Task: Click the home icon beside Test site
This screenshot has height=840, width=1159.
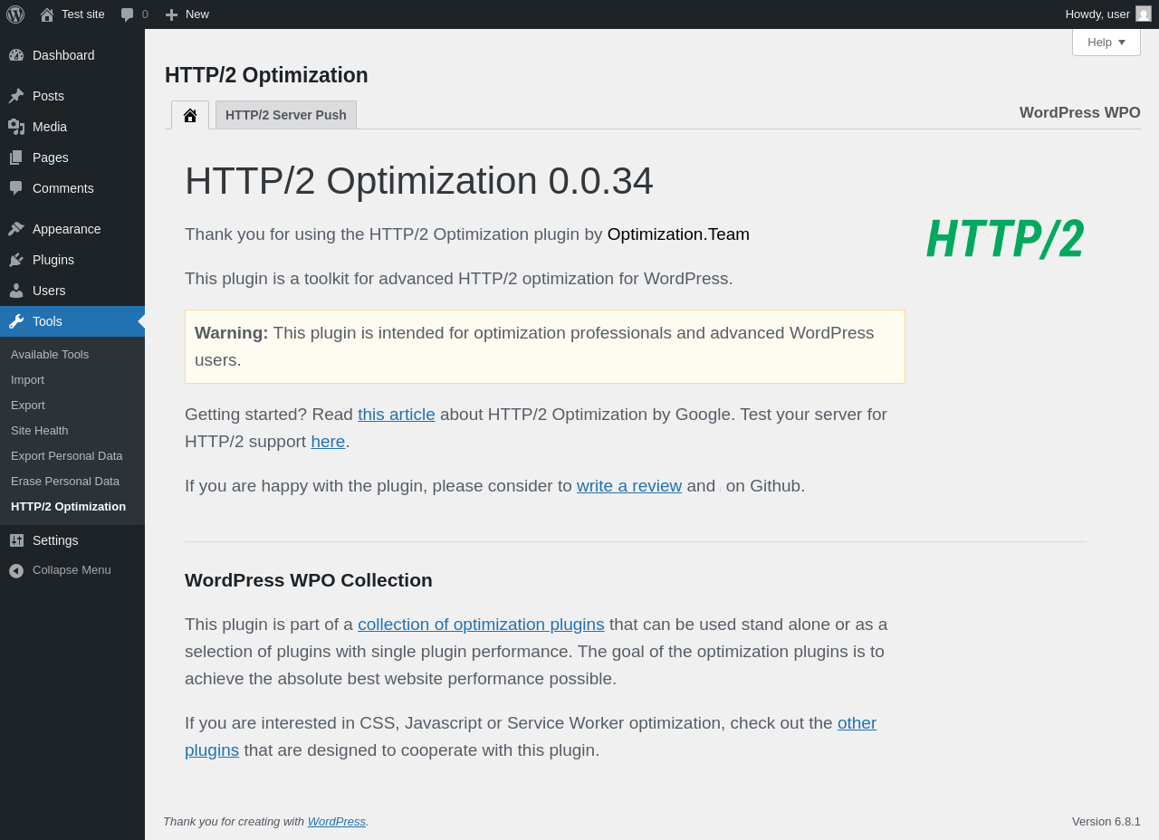Action: click(x=47, y=14)
